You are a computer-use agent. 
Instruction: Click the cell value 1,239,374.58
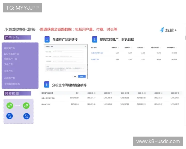click(91, 104)
